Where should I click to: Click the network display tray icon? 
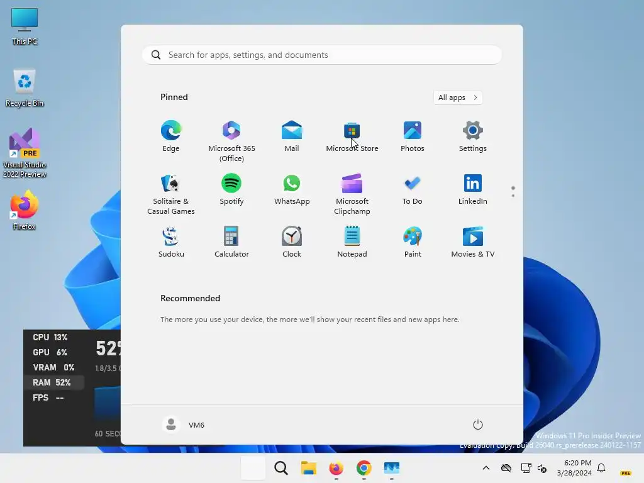pyautogui.click(x=526, y=468)
